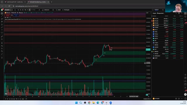Open watchlist advanced view icon

(x=179, y=13)
